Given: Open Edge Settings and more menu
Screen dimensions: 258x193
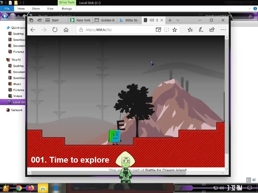Looking at the screenshot, I should [x=223, y=30].
